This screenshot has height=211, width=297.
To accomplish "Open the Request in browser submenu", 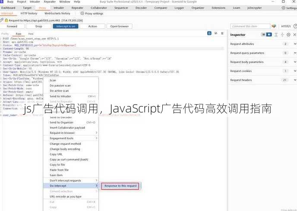I will (x=71, y=133).
